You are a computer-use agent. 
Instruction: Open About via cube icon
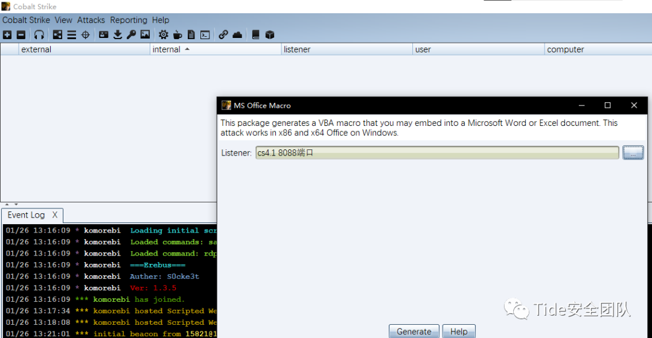click(270, 35)
